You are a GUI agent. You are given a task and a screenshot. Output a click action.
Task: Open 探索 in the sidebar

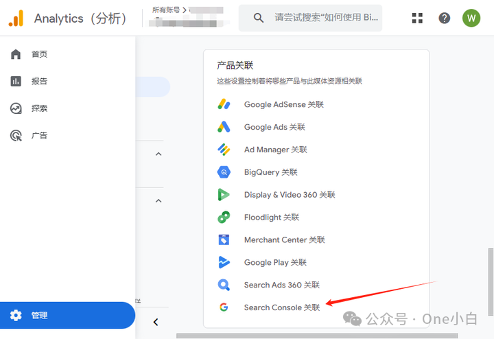(x=39, y=108)
